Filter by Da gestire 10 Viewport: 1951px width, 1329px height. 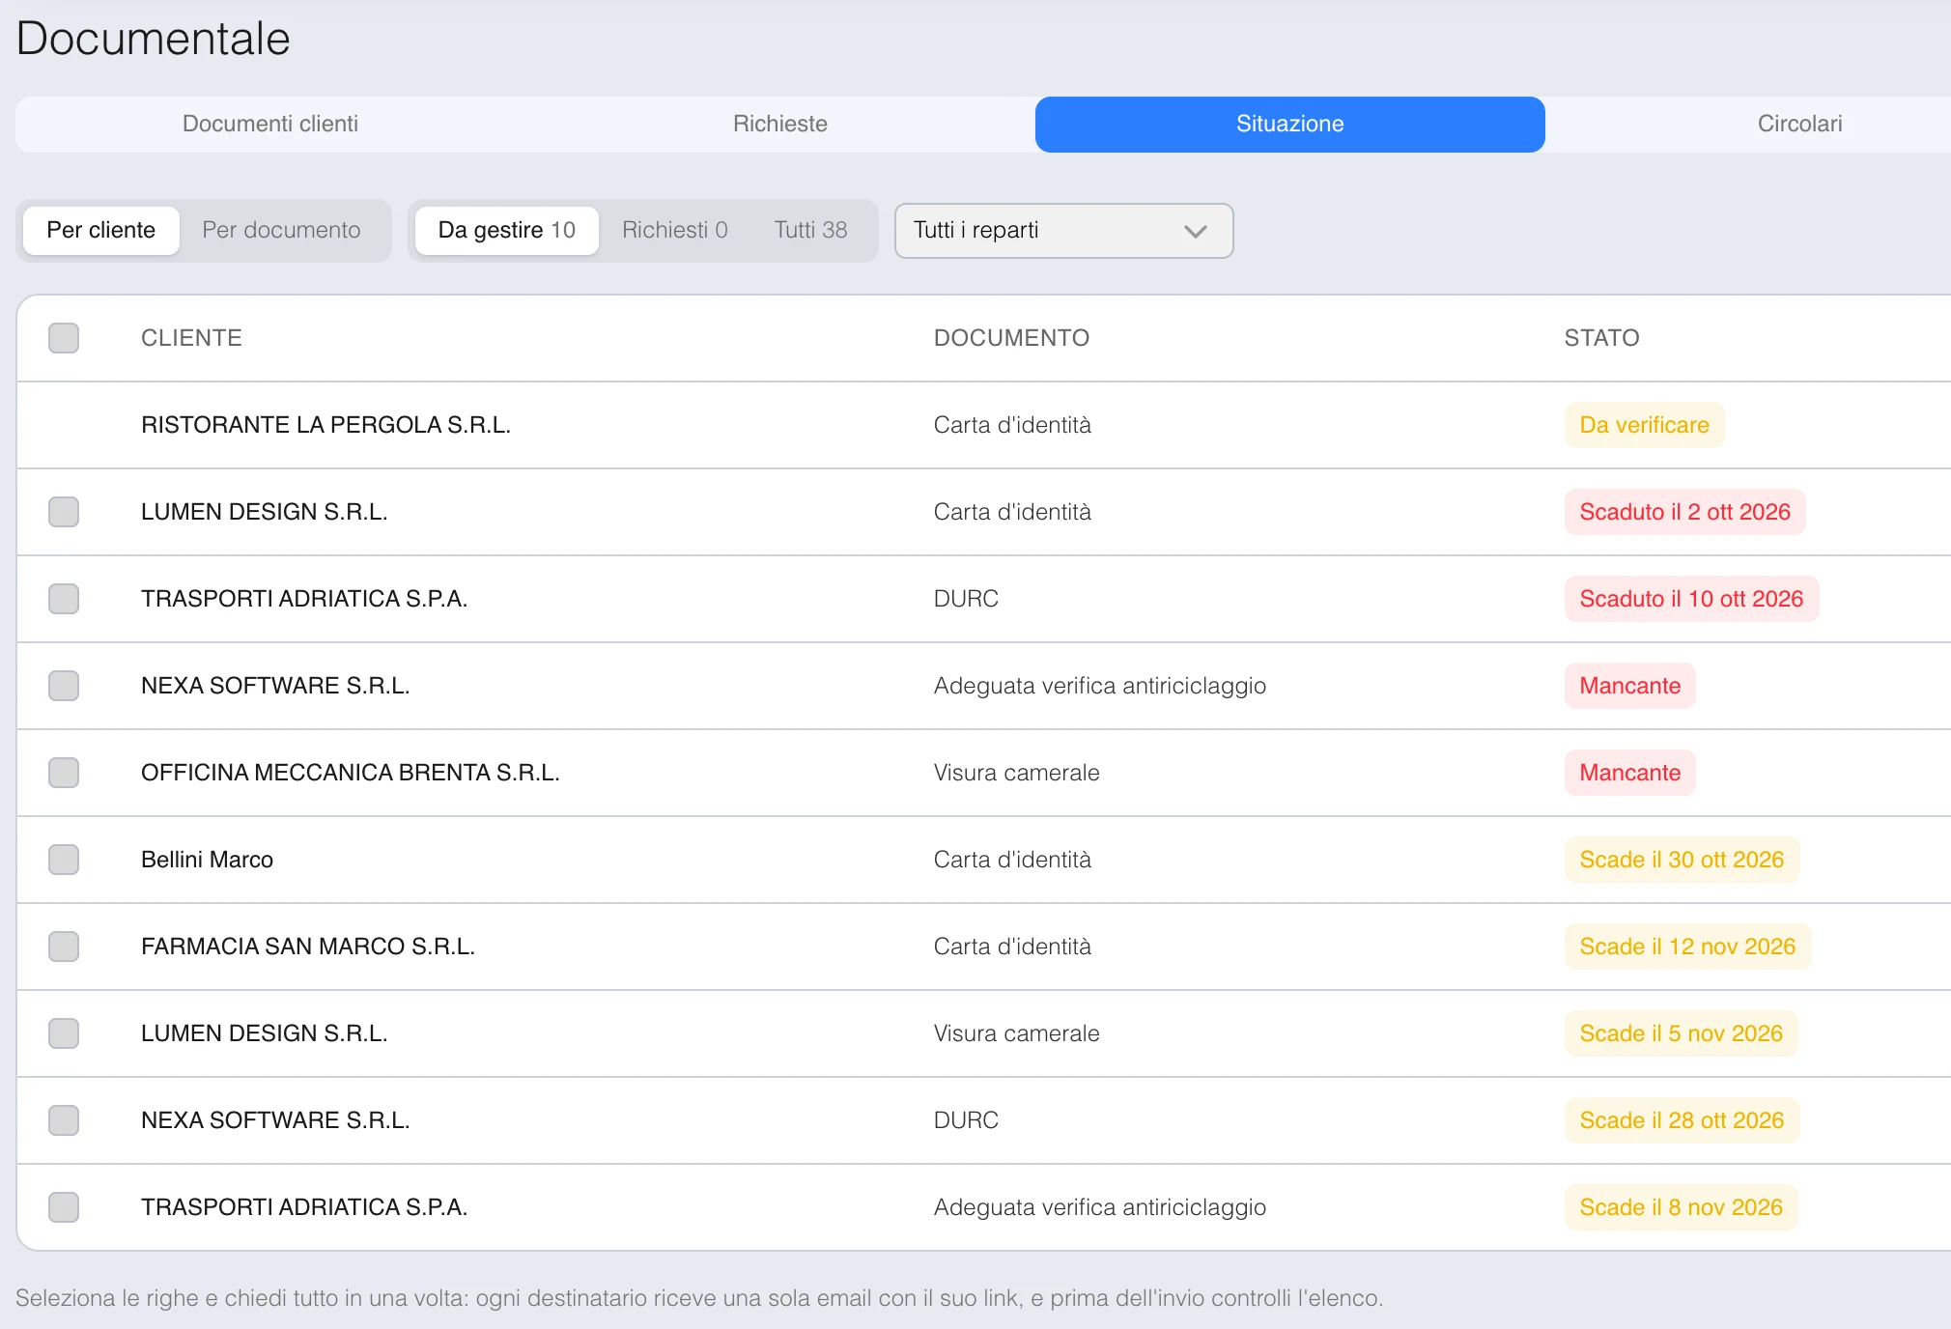(x=507, y=230)
